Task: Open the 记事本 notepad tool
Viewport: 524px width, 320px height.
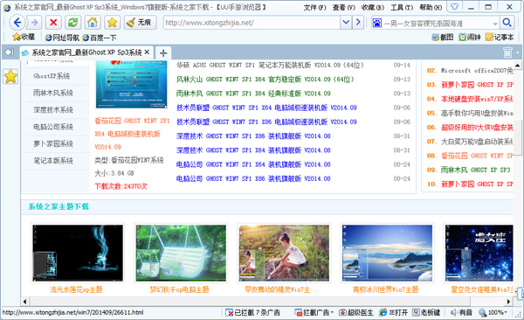Action: tap(500, 37)
